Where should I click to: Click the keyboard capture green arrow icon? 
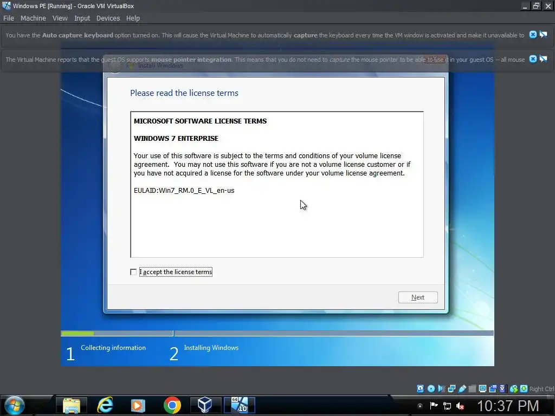[524, 389]
